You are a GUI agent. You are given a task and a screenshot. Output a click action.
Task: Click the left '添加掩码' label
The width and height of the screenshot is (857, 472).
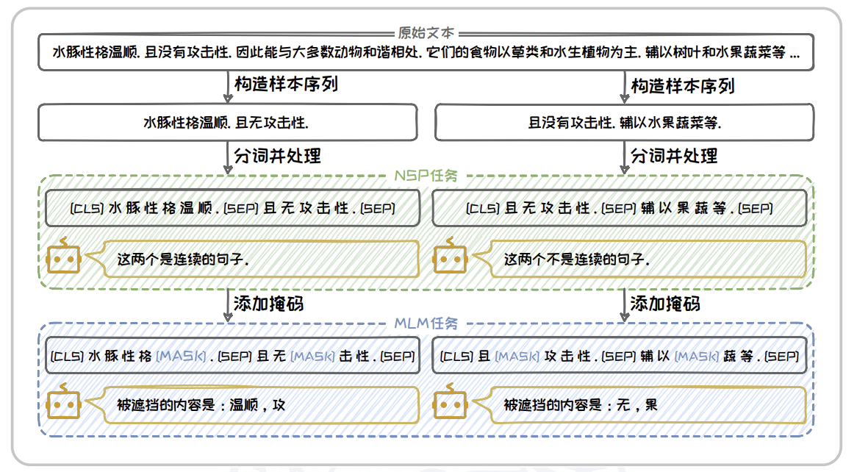[x=269, y=304]
